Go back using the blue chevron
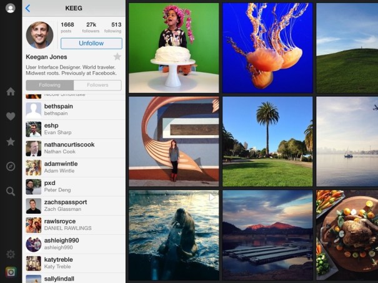This screenshot has height=283, width=378. coord(27,8)
